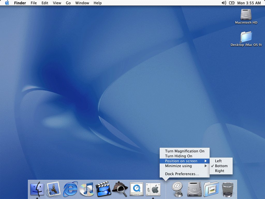Launch Sherlock from the Dock
This screenshot has height=199, width=265.
120,189
